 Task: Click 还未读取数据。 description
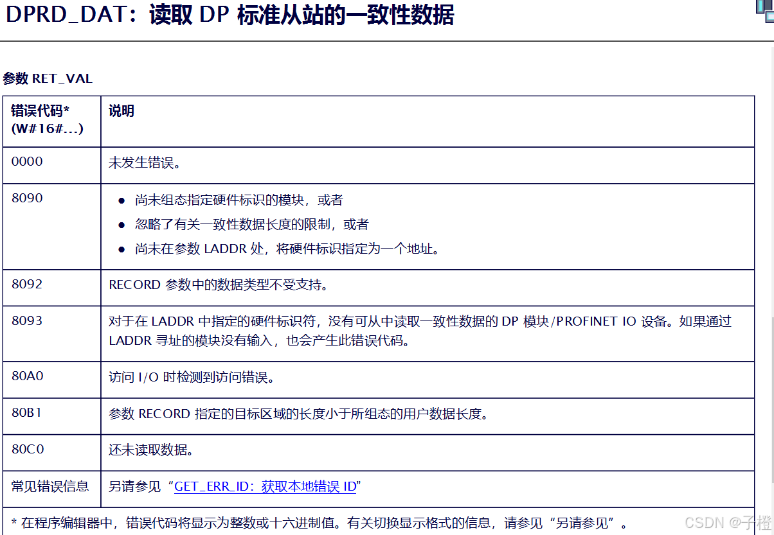pyautogui.click(x=151, y=450)
